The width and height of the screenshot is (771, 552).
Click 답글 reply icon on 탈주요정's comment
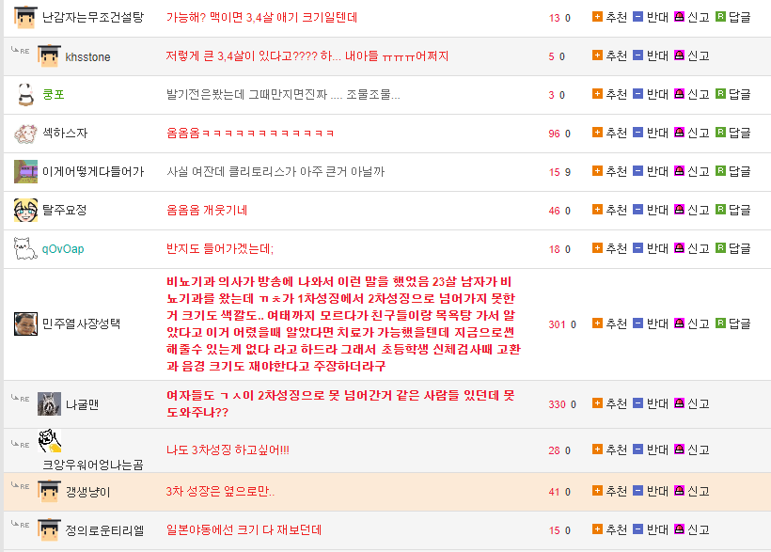(720, 210)
